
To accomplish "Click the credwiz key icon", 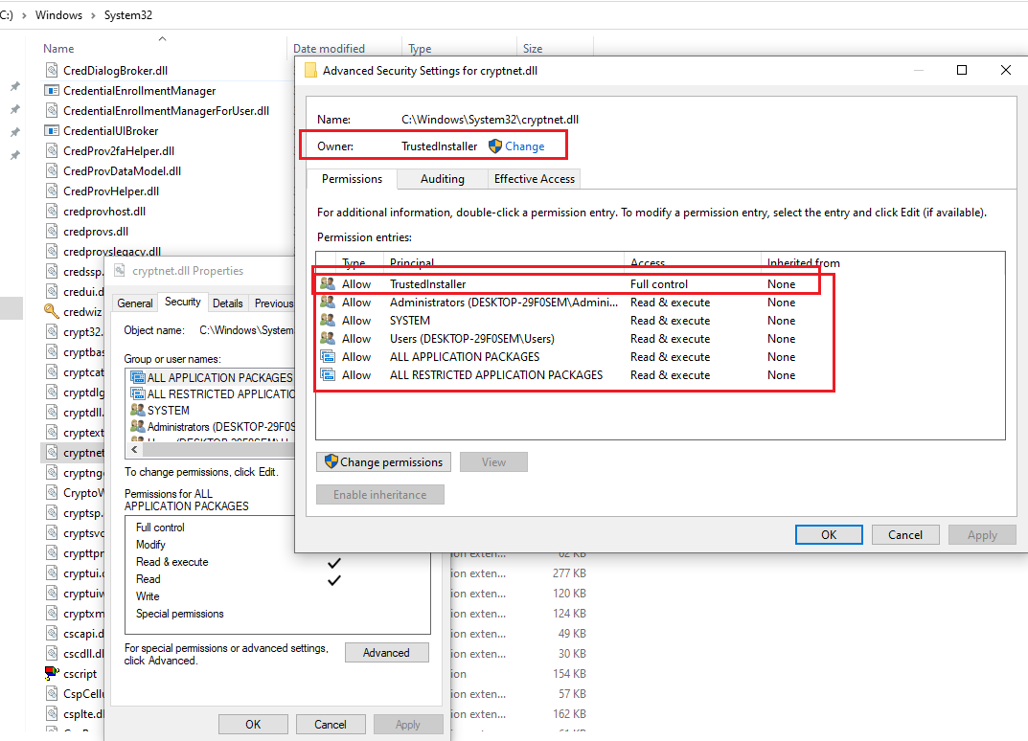I will tap(51, 312).
